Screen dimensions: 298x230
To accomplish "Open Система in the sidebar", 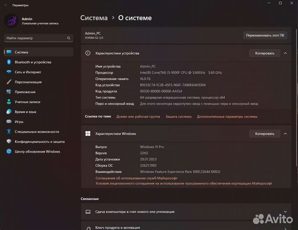I will [x=39, y=52].
